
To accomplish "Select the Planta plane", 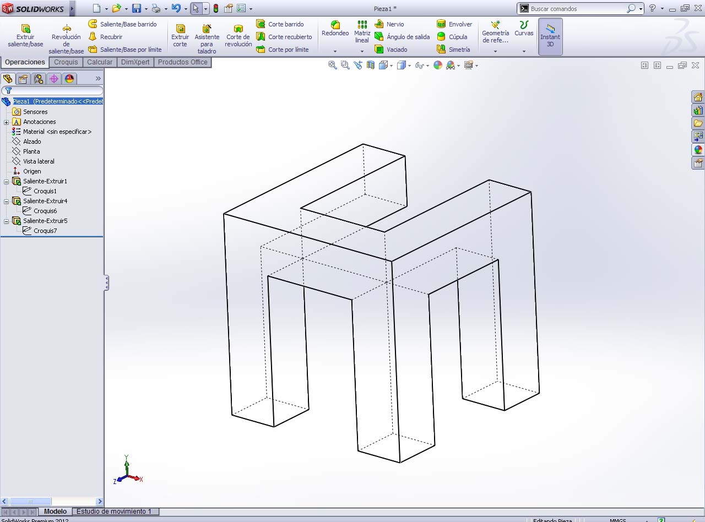I will (31, 151).
